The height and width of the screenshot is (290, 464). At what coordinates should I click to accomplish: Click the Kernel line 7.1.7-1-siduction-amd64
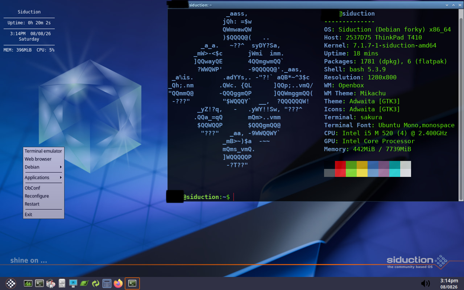click(x=380, y=46)
